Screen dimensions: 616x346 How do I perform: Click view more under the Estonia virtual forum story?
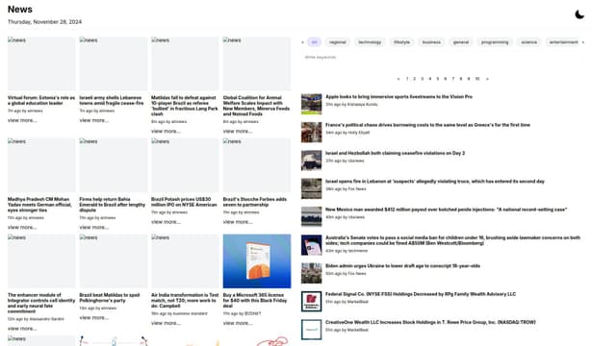pyautogui.click(x=22, y=120)
